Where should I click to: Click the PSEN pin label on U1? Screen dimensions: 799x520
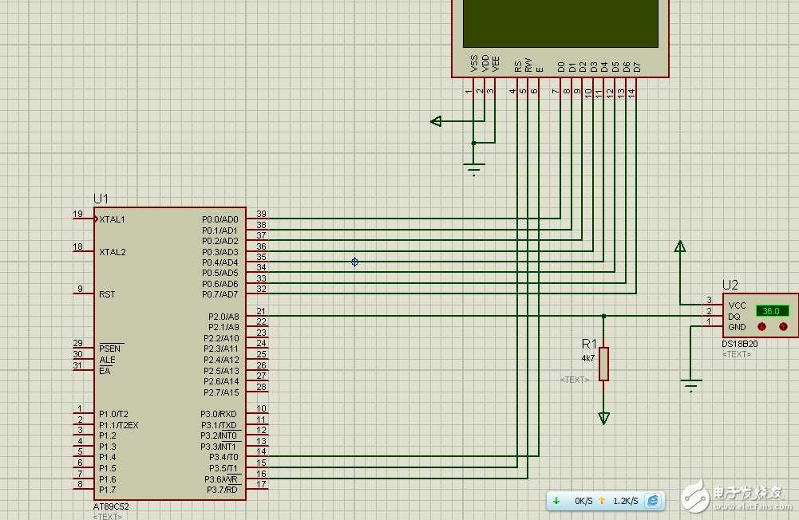click(109, 349)
